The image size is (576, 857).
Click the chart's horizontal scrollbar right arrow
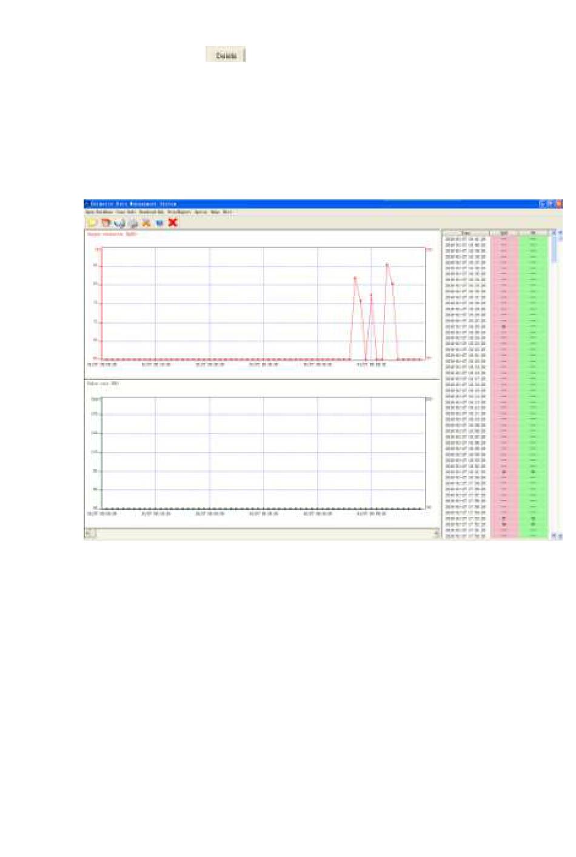[x=436, y=533]
